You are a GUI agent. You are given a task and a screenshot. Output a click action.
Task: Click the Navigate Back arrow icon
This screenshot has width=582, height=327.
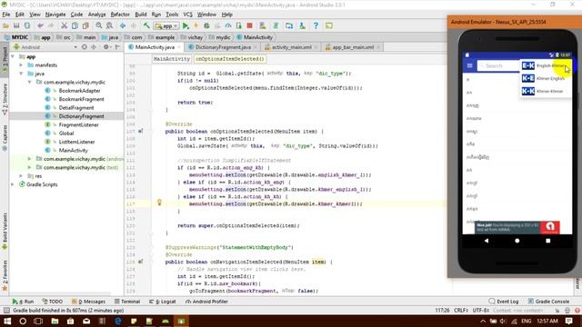point(123,26)
